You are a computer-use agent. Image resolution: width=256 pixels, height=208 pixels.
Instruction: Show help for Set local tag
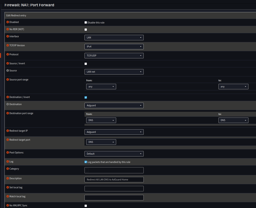8,187
